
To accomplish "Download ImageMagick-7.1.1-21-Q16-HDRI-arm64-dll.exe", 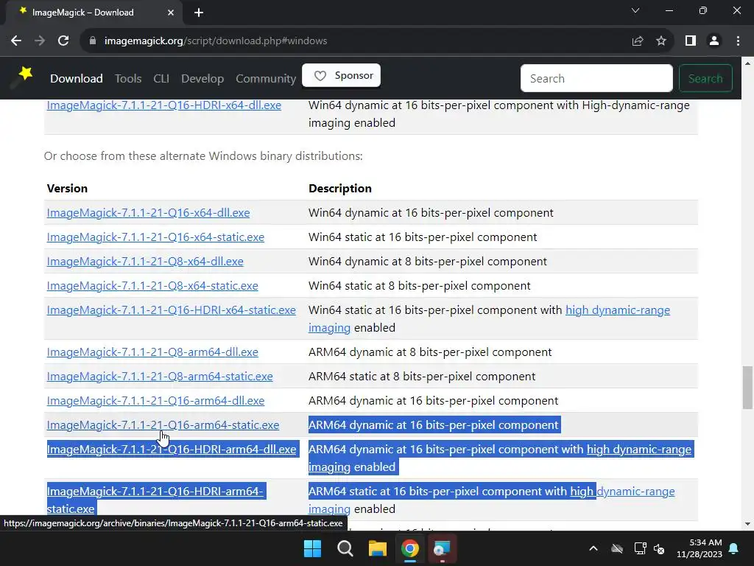I will point(172,450).
